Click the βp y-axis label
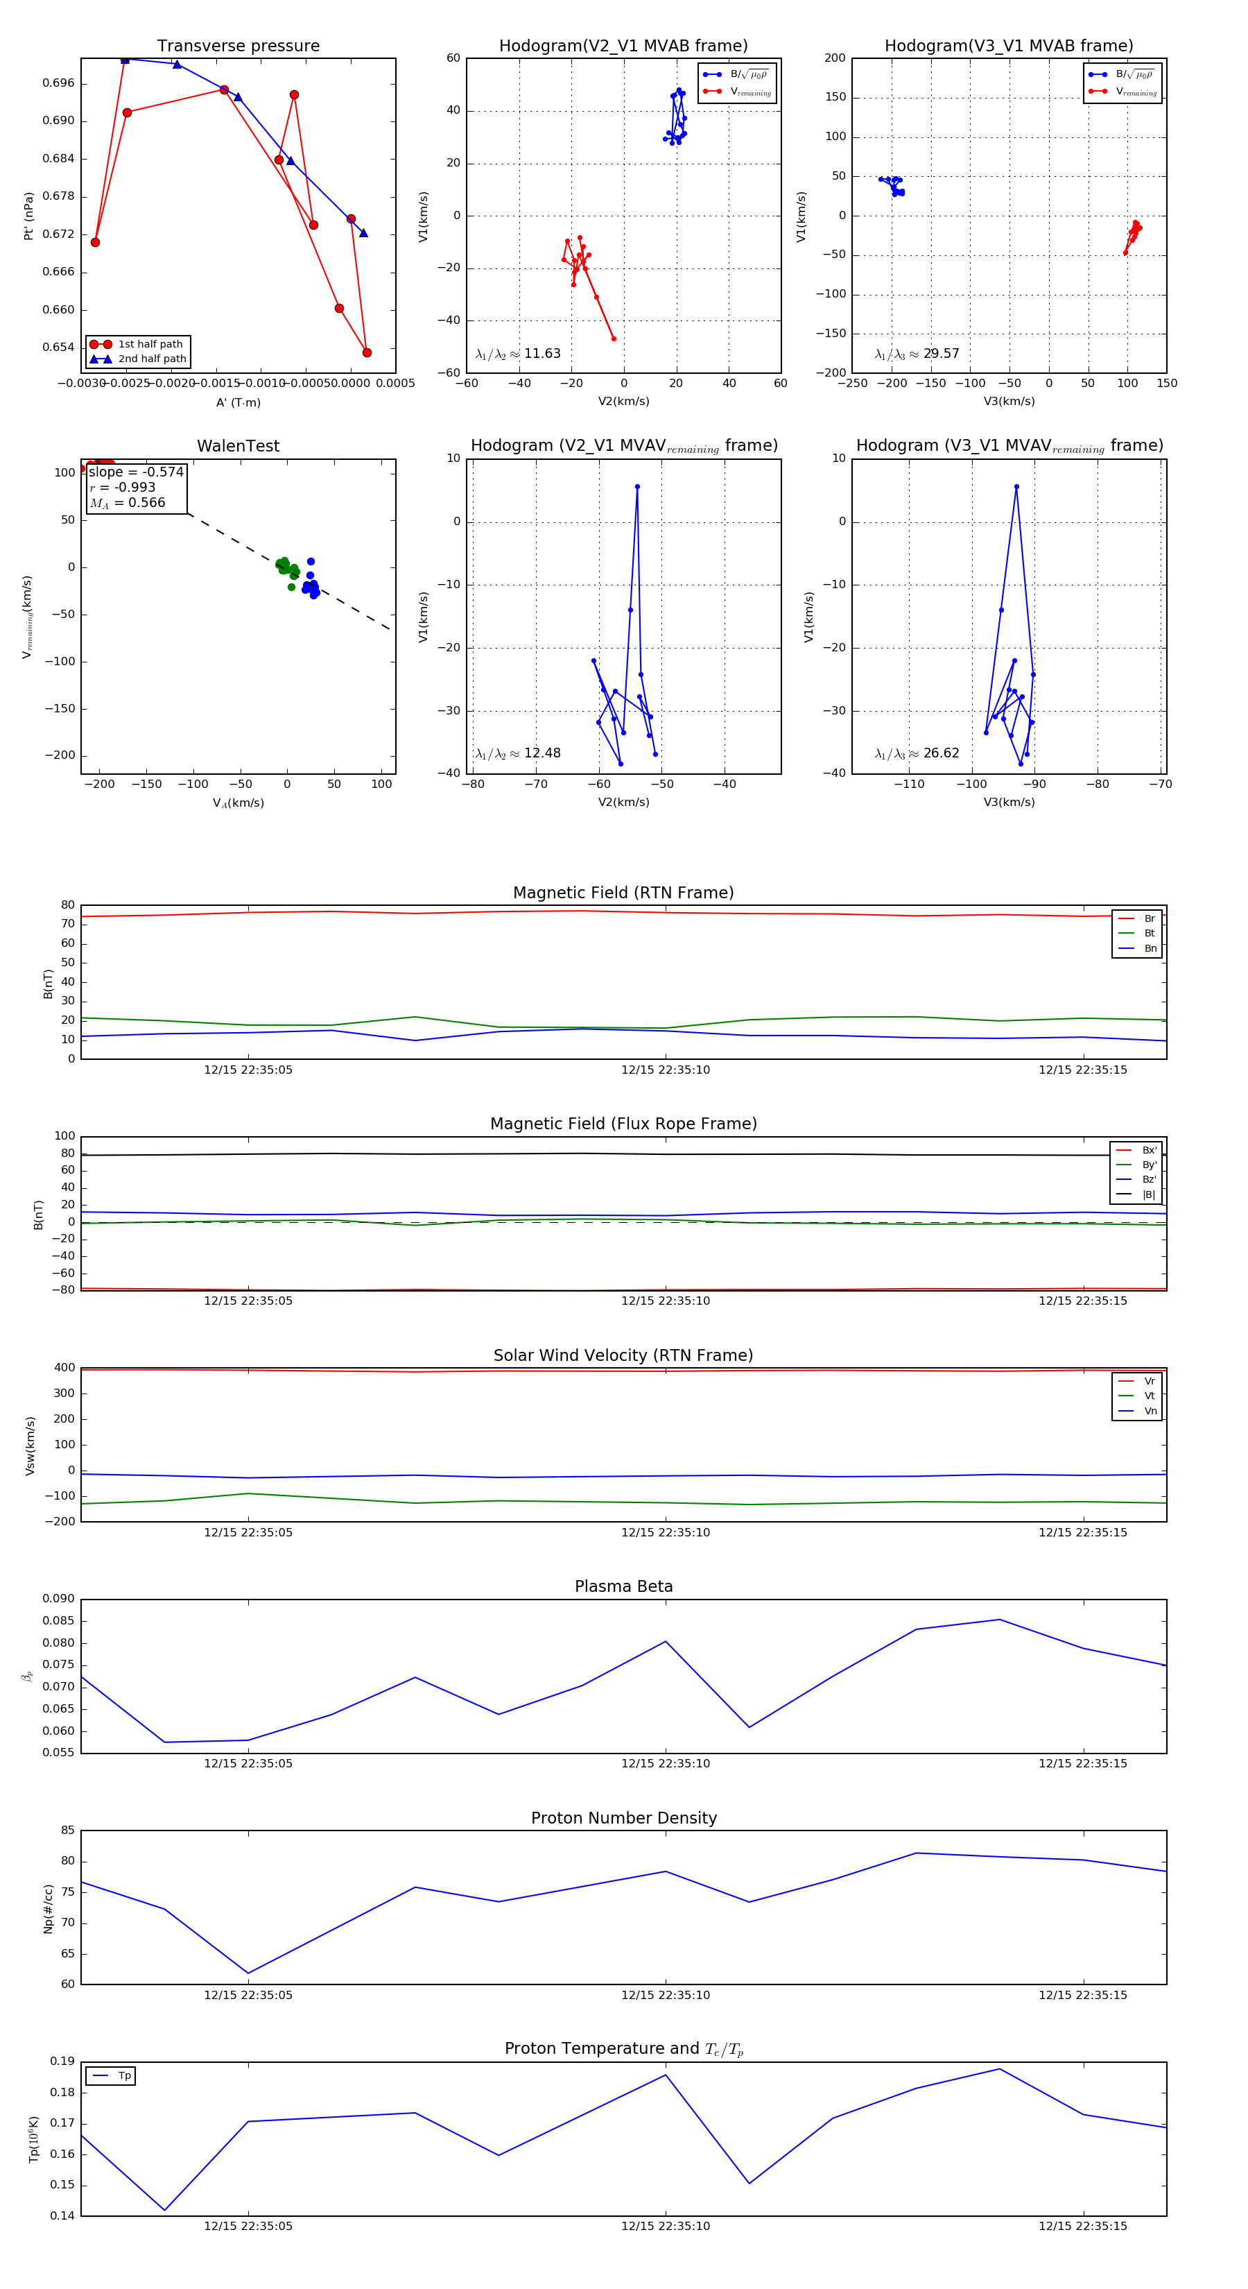Viewport: 1248px width, 2289px height. pos(26,1676)
